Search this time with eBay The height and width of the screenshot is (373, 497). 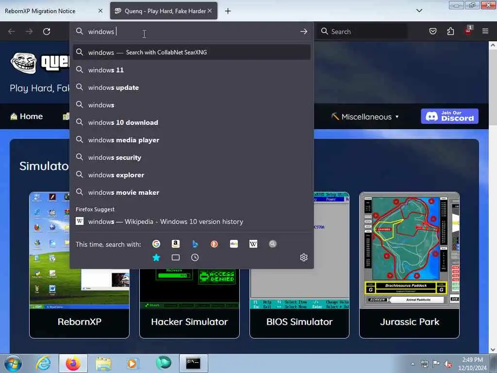tap(233, 244)
